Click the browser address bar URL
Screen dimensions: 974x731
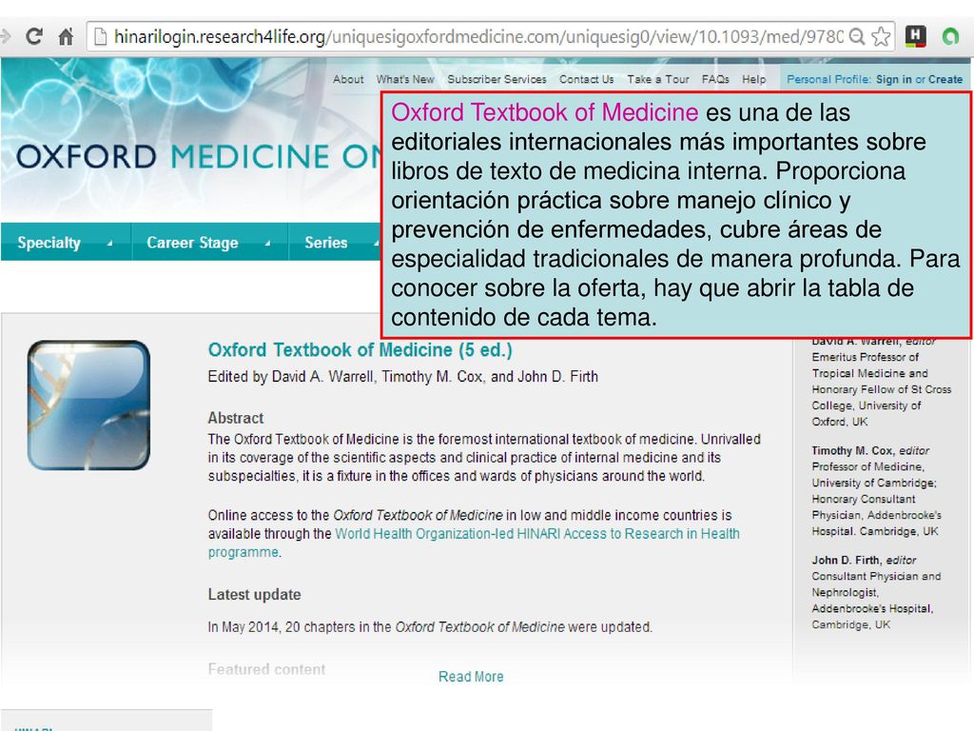tap(478, 37)
